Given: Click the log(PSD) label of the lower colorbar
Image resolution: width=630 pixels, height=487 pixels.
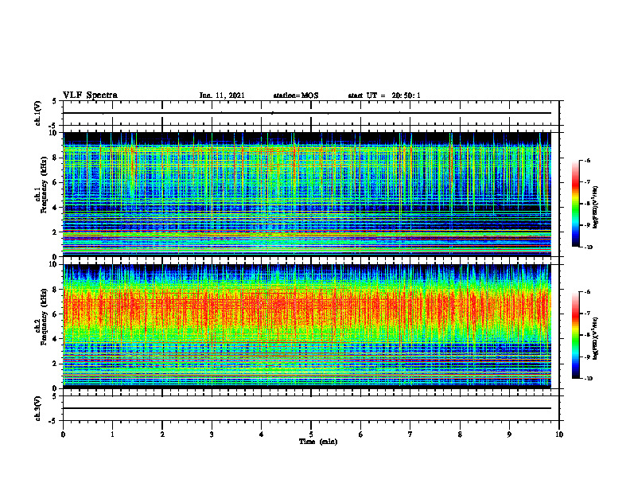Looking at the screenshot, I should click(x=596, y=338).
